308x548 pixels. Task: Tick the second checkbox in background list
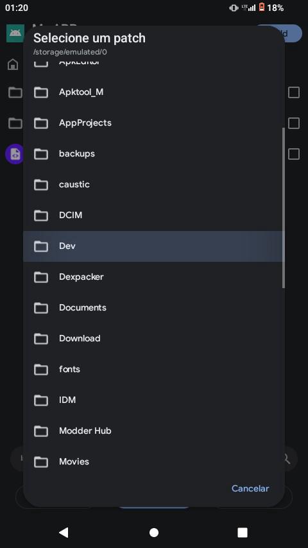pos(294,123)
